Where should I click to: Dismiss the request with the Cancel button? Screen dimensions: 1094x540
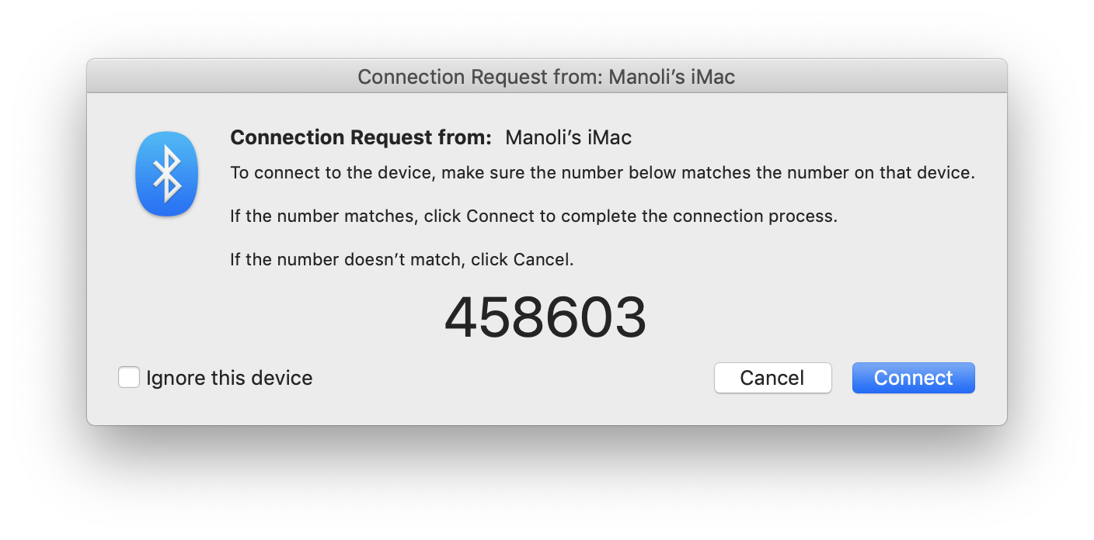pyautogui.click(x=772, y=378)
